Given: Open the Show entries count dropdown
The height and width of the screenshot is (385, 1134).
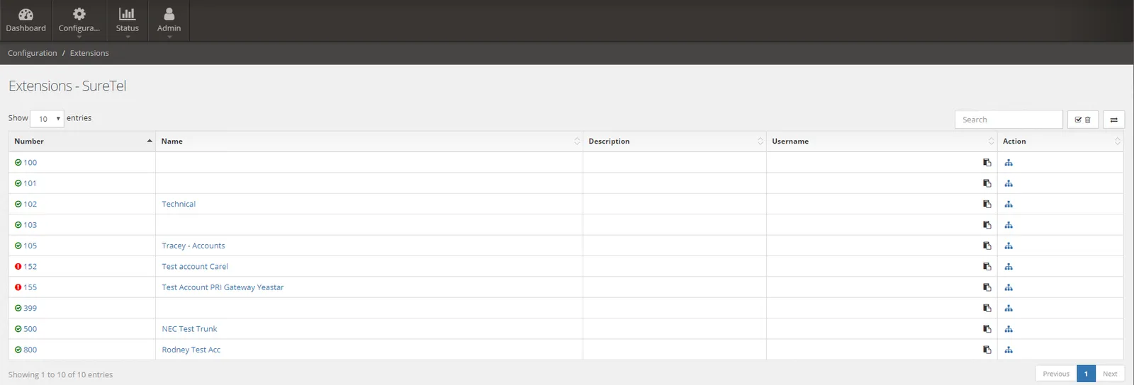Looking at the screenshot, I should [x=47, y=118].
